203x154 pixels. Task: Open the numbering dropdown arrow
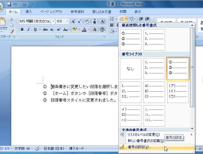click(x=126, y=19)
